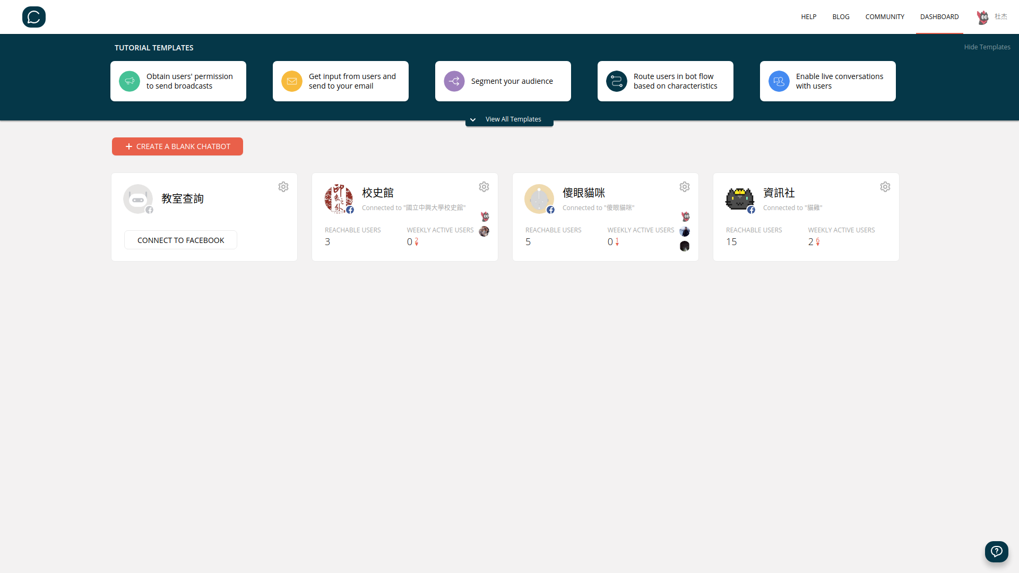Go to the Dashboard tab

tap(939, 17)
